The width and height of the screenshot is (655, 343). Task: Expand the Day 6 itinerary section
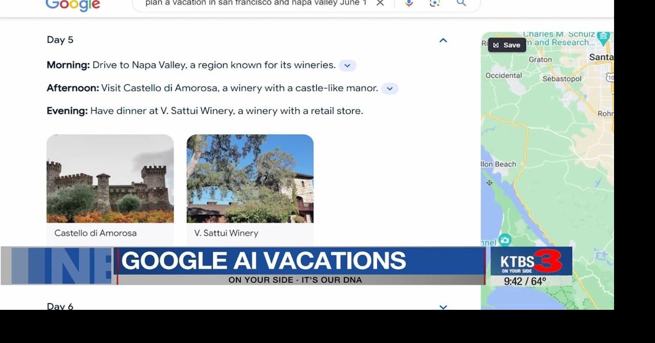(x=443, y=307)
